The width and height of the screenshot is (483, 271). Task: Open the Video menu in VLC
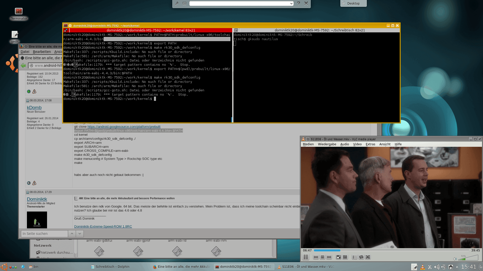point(357,144)
